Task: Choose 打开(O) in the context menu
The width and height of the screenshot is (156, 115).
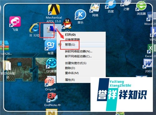Action: [70, 35]
